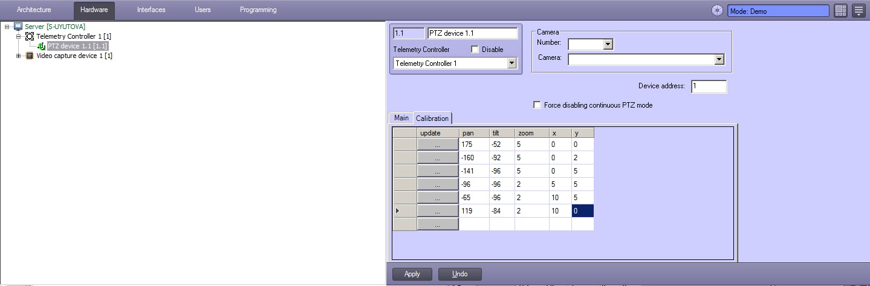Switch to the Architecture tab

34,10
